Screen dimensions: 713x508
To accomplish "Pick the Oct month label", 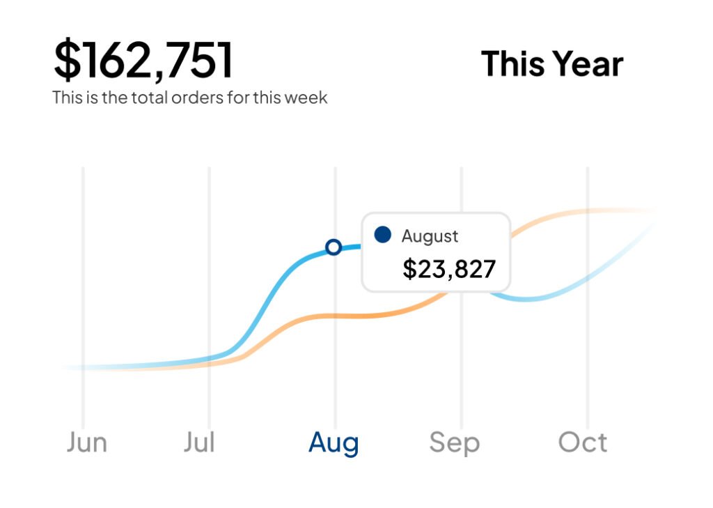I will pyautogui.click(x=583, y=442).
